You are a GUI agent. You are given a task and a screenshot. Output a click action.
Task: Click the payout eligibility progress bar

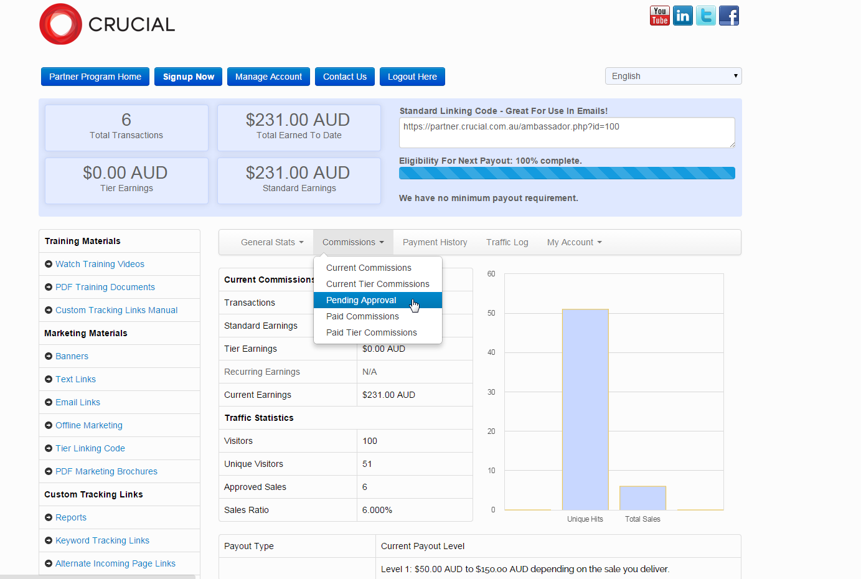[567, 173]
